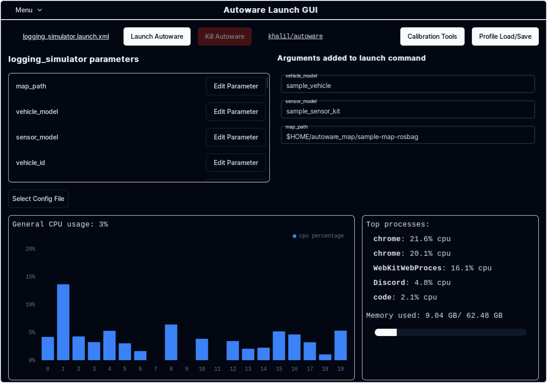Screen dimensions: 547x383
Task: Click the Kill Autoware button
Action: 225,36
